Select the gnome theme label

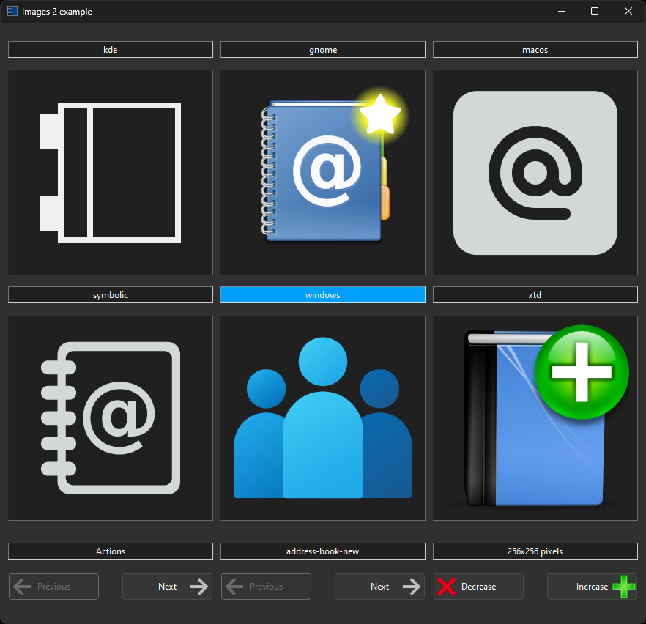tap(322, 50)
